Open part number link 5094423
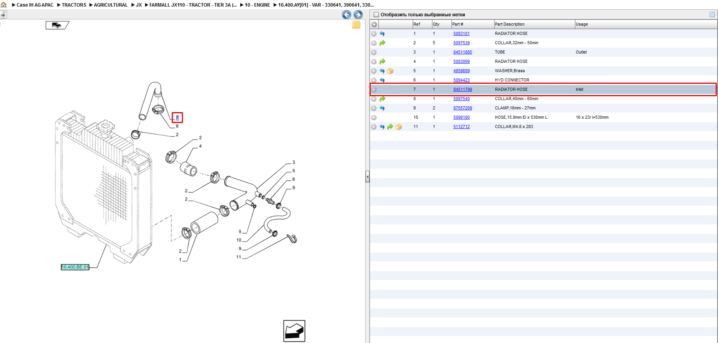This screenshot has height=343, width=718. pos(461,80)
